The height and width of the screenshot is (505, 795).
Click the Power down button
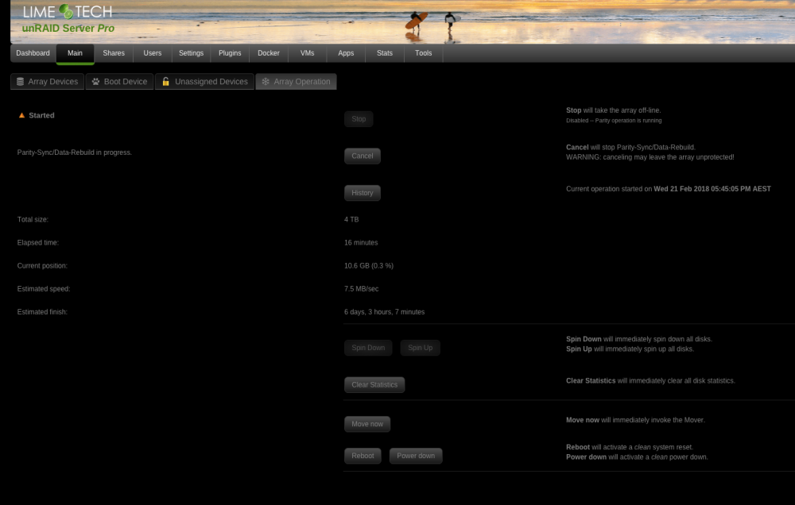[x=416, y=456]
